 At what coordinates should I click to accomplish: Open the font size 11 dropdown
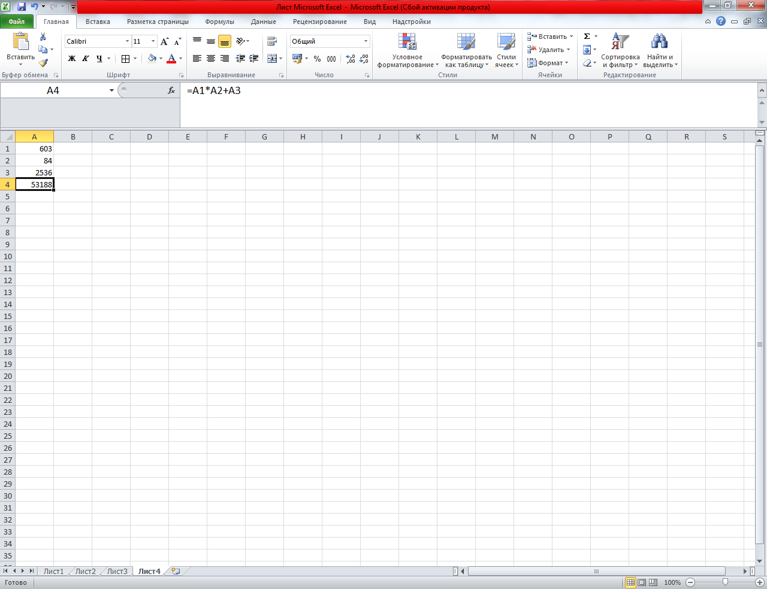pos(153,41)
